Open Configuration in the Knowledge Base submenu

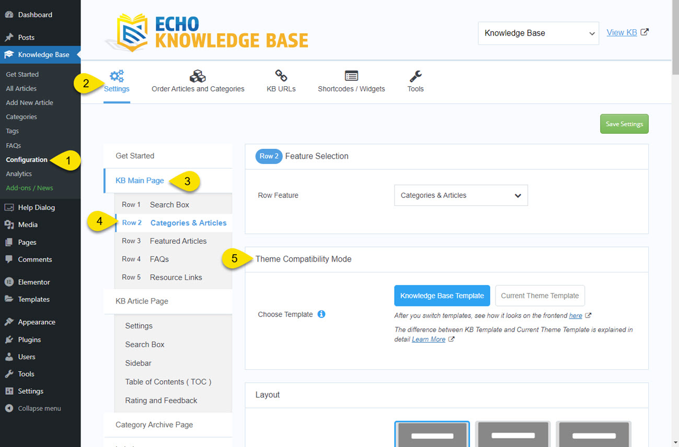tap(27, 160)
